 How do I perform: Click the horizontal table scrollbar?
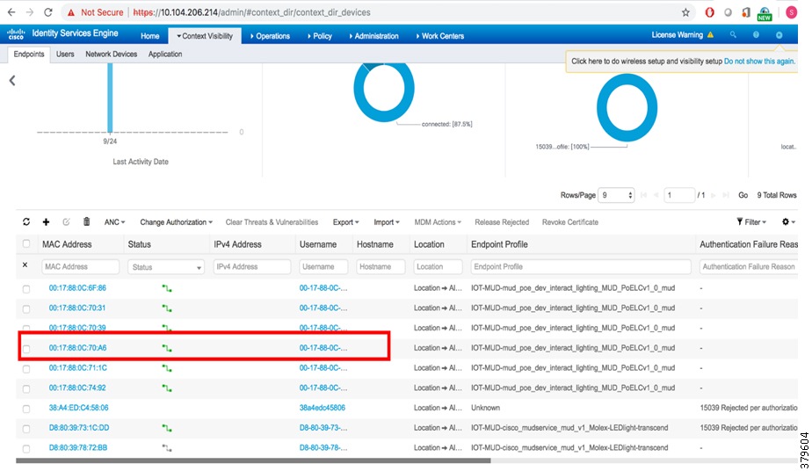coord(253,460)
